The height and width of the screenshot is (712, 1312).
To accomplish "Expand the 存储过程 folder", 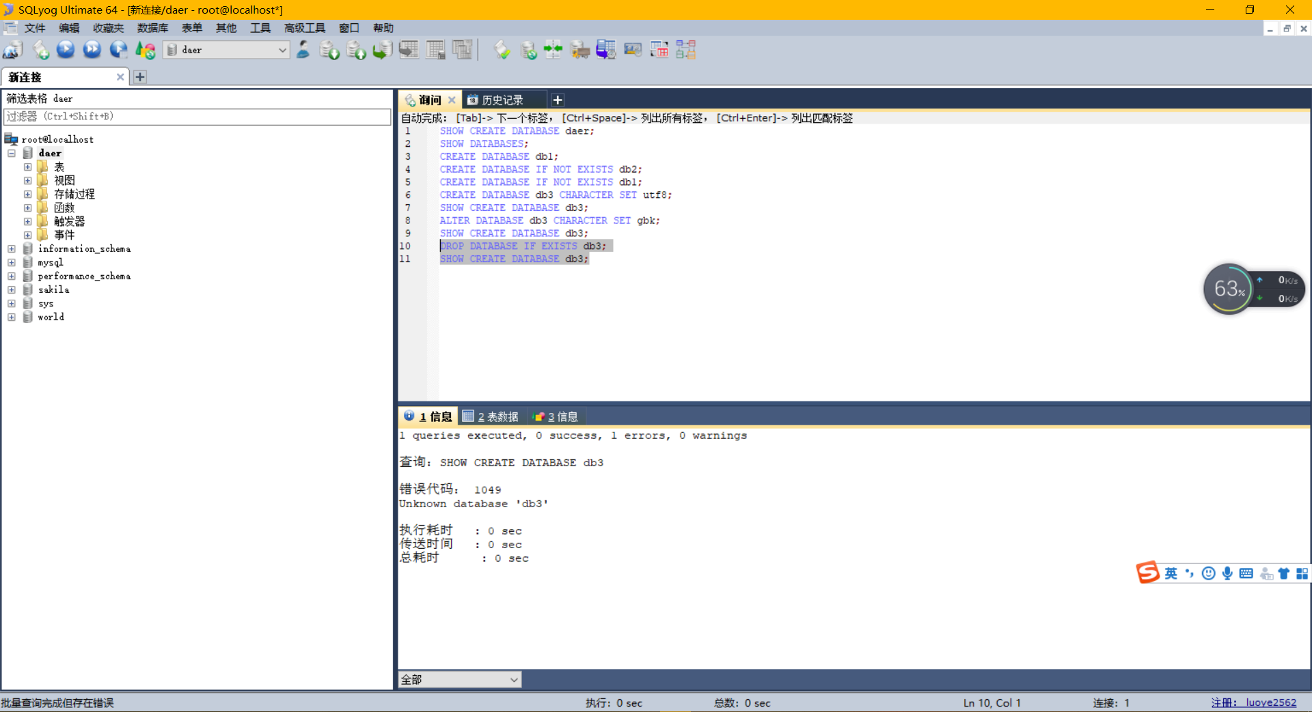I will [28, 195].
